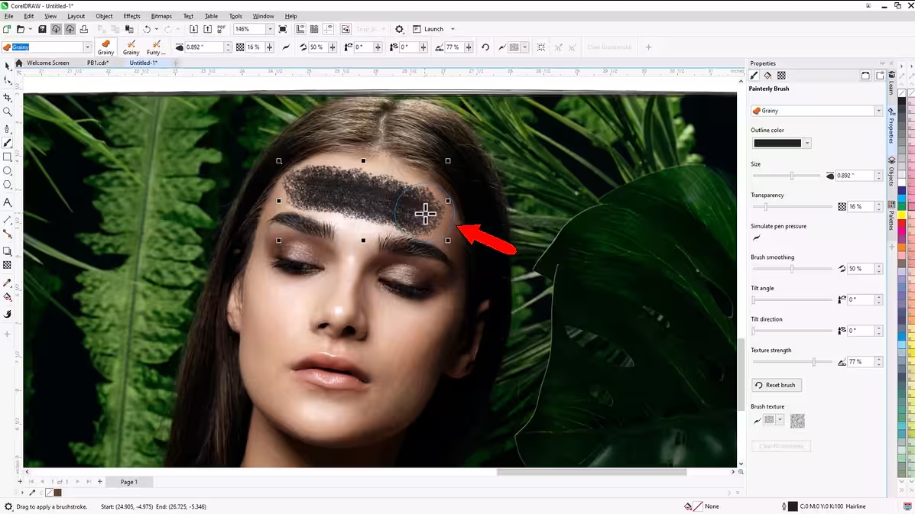Choose the Text tool
The image size is (915, 514).
pyautogui.click(x=8, y=202)
